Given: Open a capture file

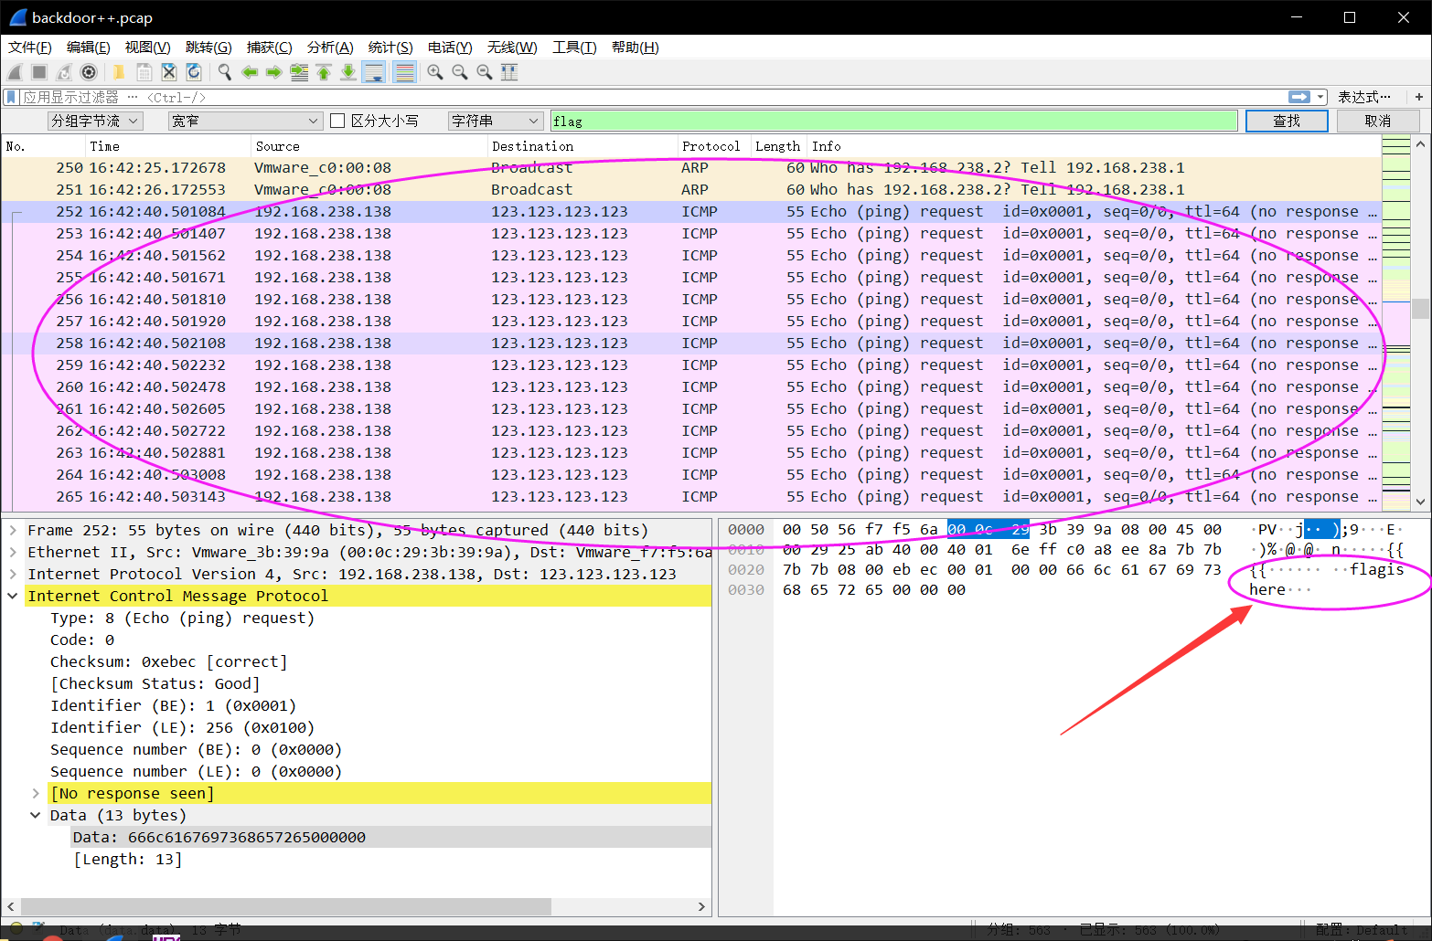Looking at the screenshot, I should click(x=119, y=72).
